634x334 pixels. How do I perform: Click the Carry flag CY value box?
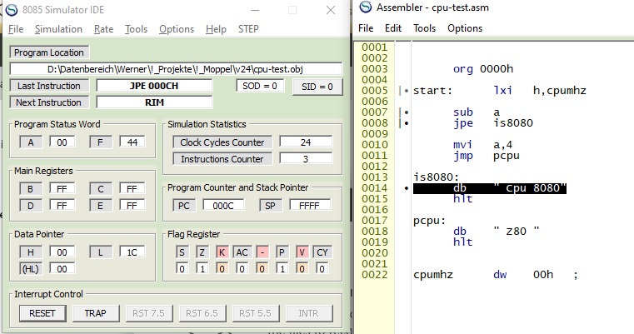[321, 269]
